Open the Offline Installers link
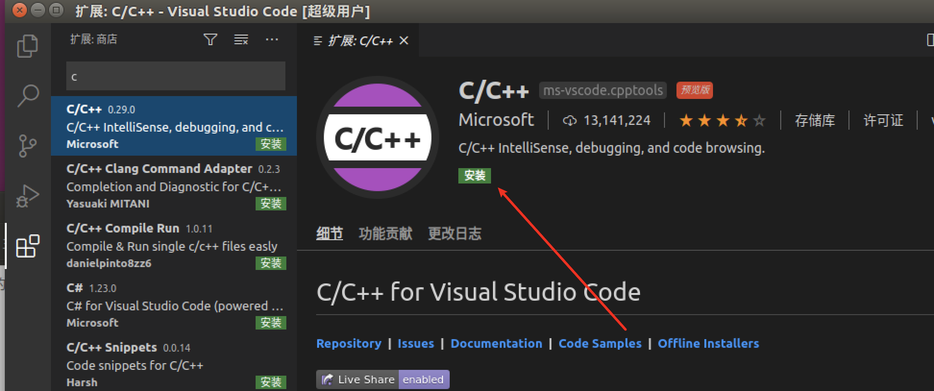 click(708, 343)
